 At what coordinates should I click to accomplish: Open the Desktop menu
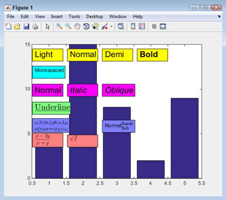94,16
